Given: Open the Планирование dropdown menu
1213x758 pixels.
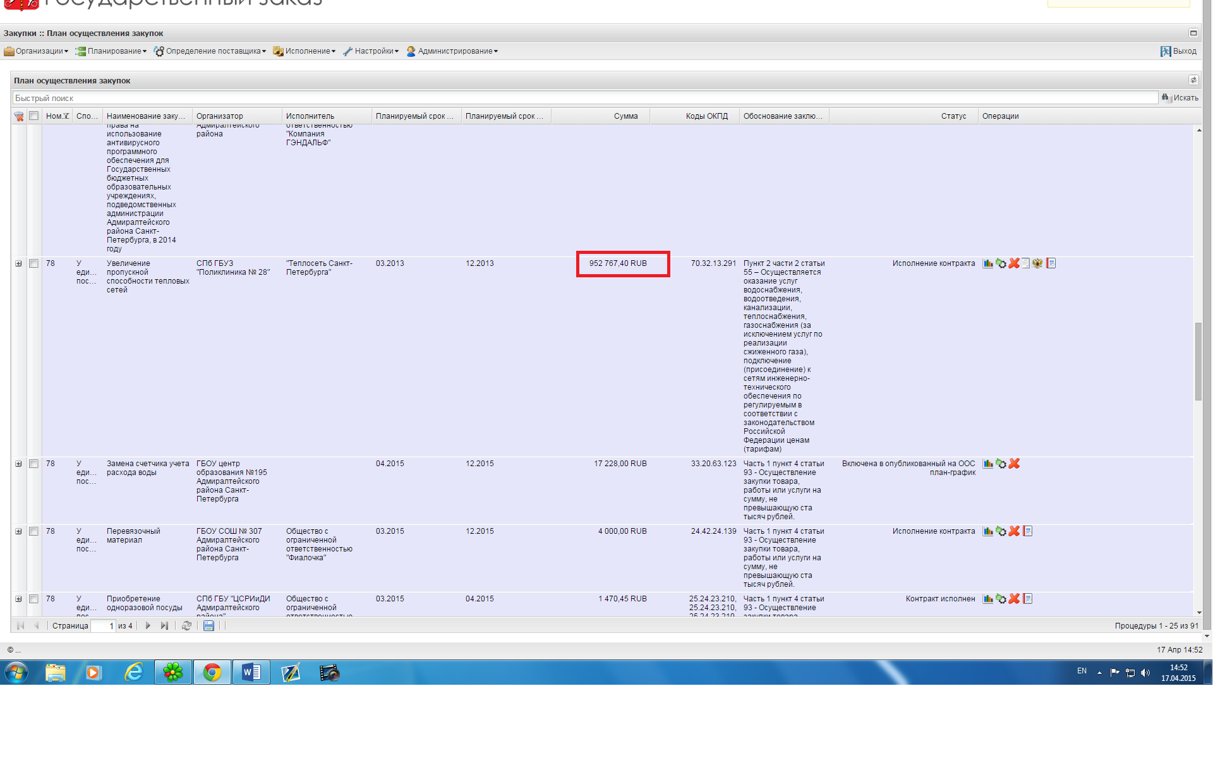Looking at the screenshot, I should 111,51.
